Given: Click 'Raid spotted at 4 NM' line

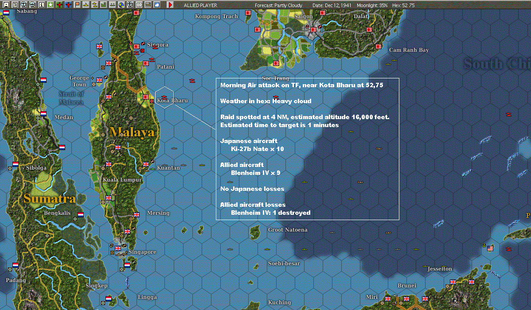Looking at the screenshot, I should click(x=305, y=117).
